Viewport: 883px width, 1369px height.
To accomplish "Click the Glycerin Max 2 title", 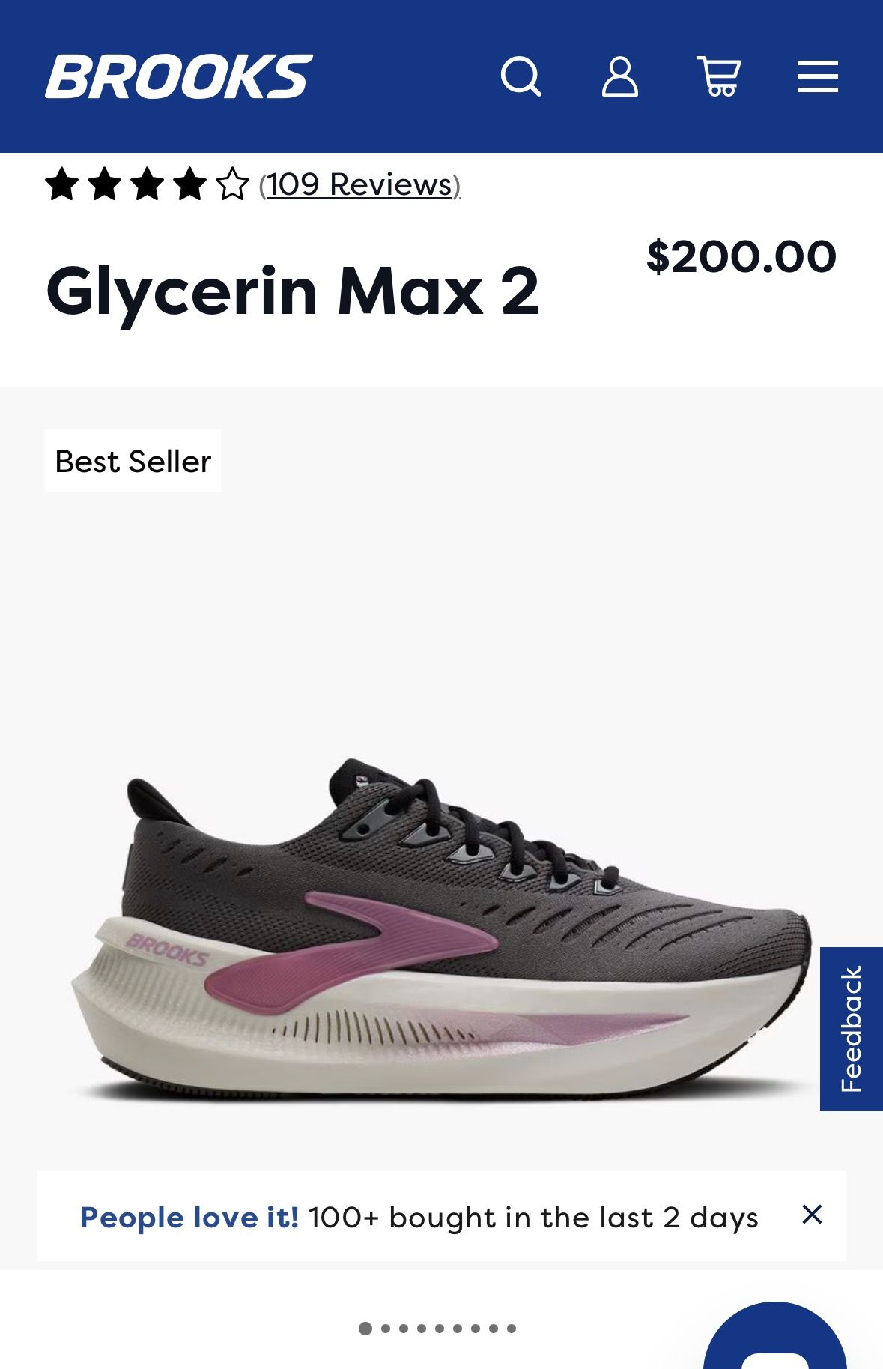I will click(x=292, y=292).
